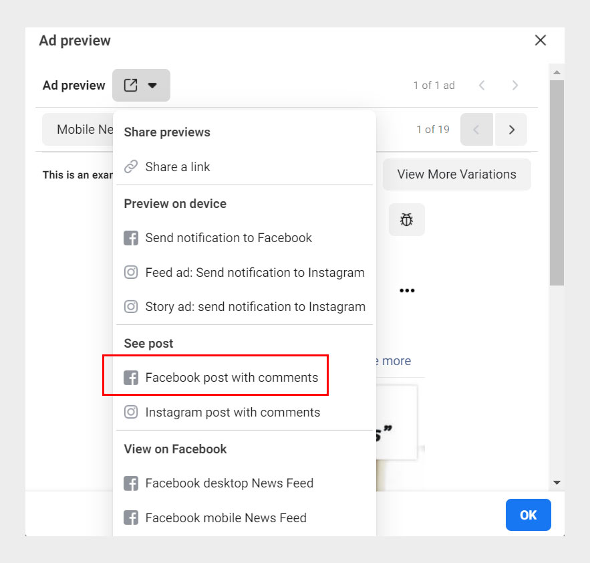Close the Ad preview dialog
590x563 pixels.
coord(541,40)
